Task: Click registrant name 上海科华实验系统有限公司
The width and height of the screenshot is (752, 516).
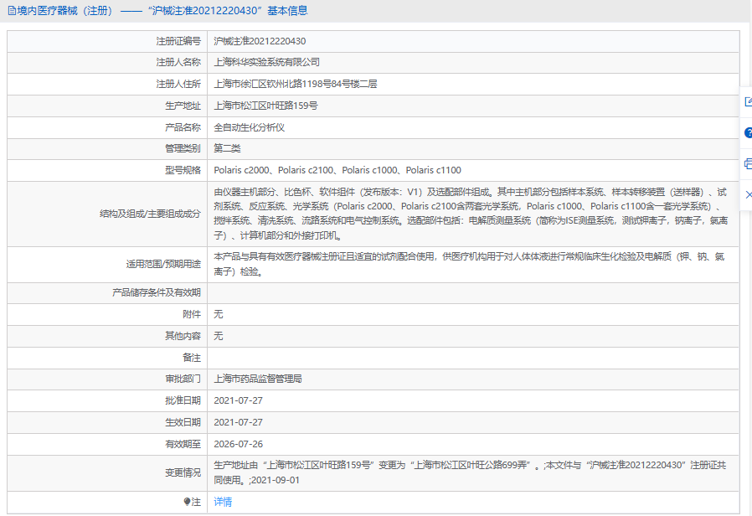Action: [x=266, y=62]
